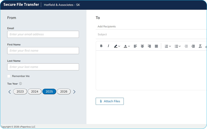The height and width of the screenshot is (129, 207).
Task: Justify the message text
Action: click(x=156, y=46)
